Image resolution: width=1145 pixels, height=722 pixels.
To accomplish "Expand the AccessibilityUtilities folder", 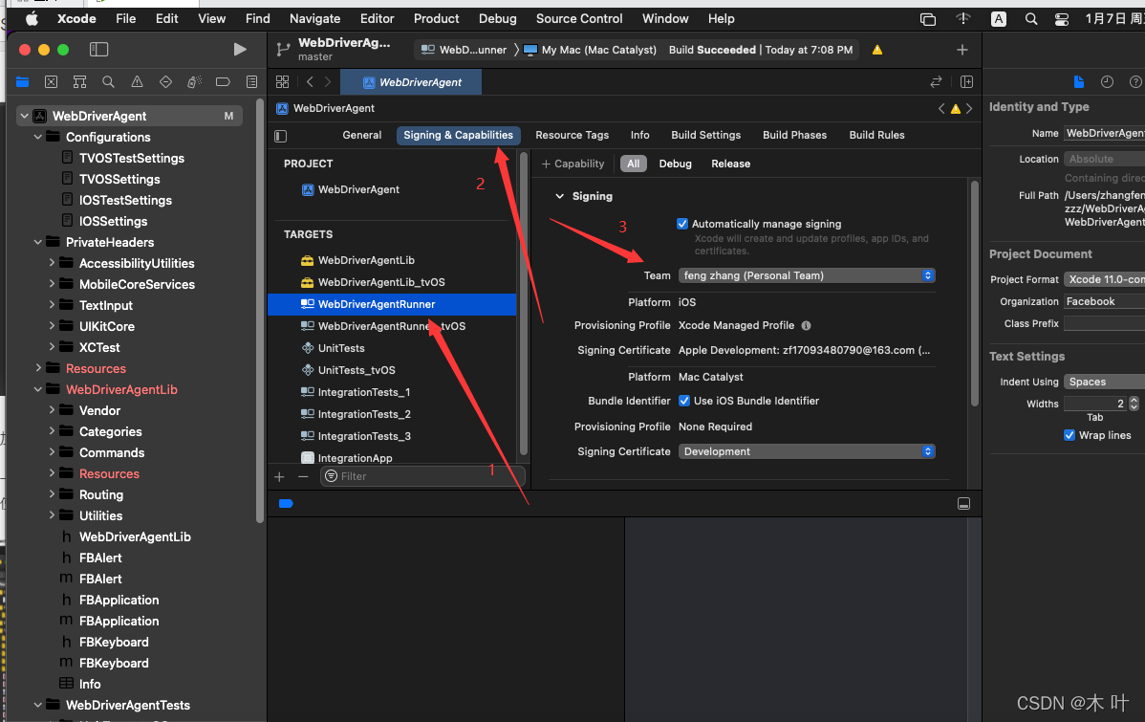I will [x=52, y=262].
